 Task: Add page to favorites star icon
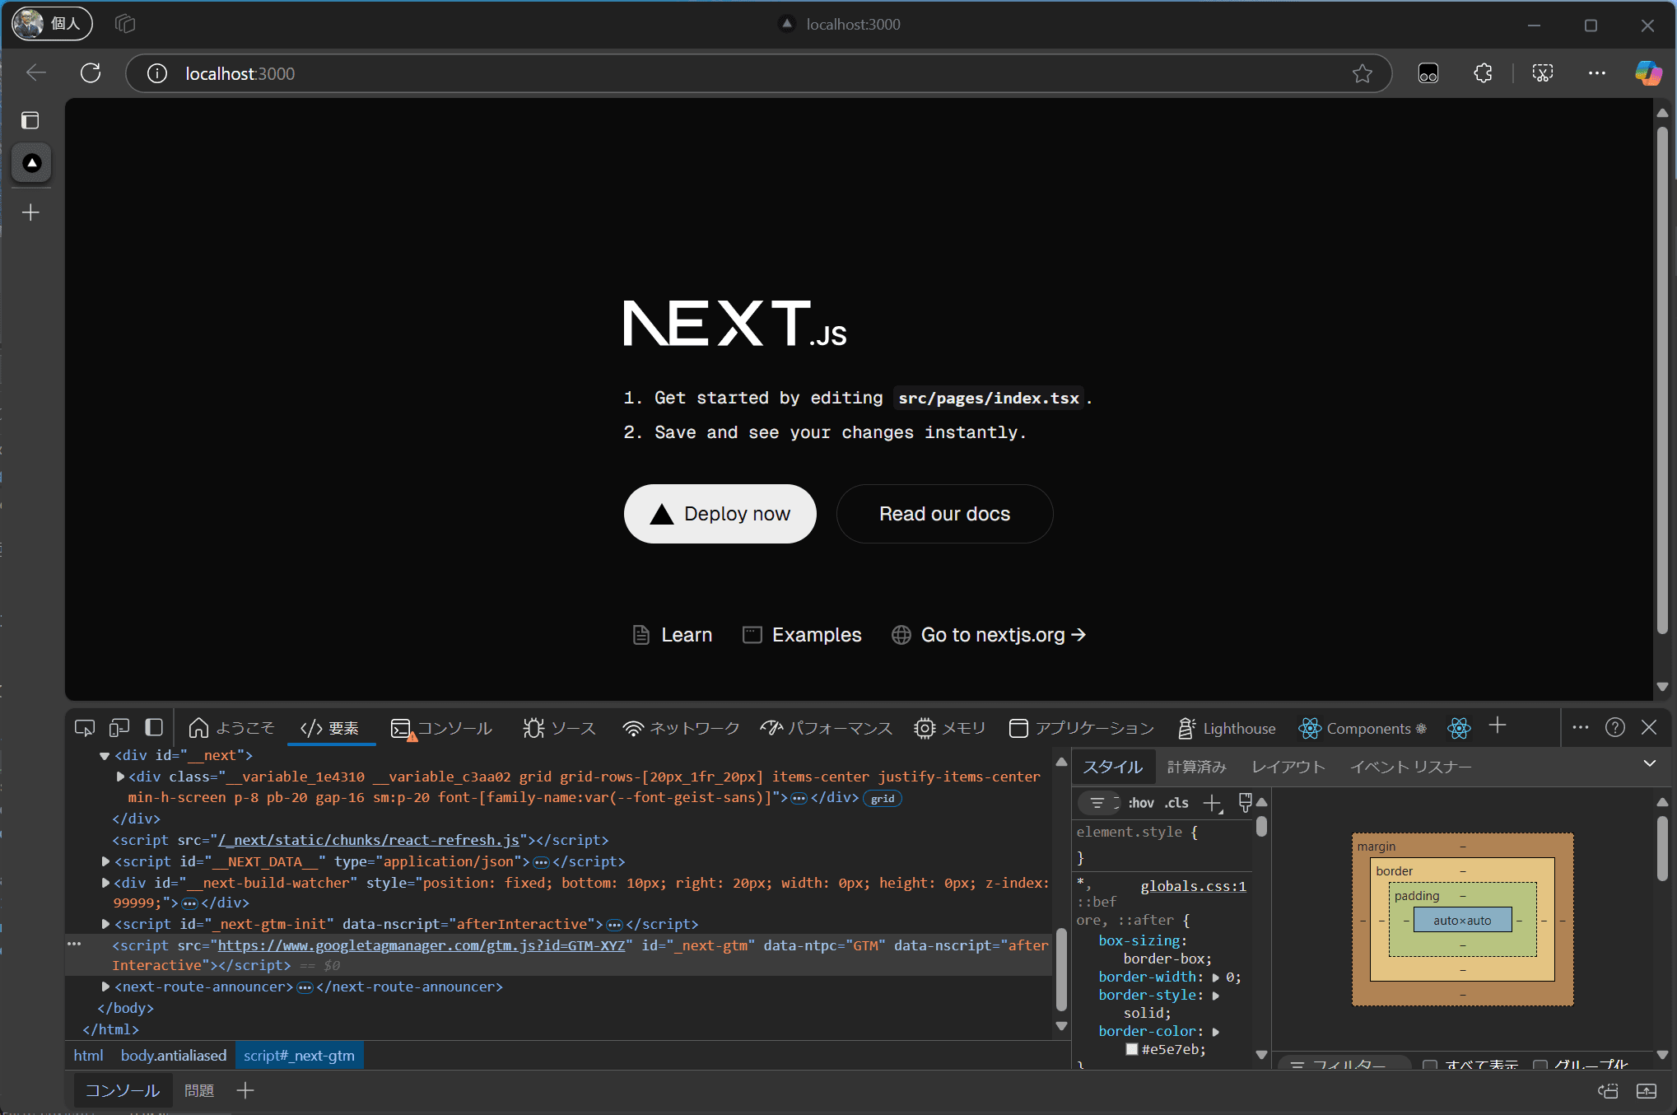point(1362,73)
